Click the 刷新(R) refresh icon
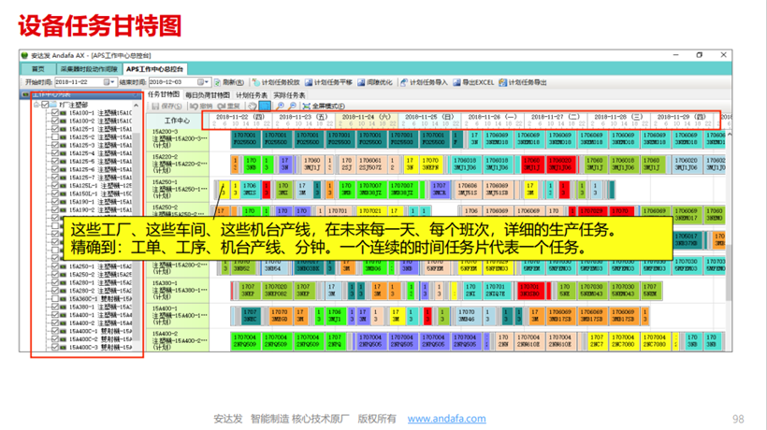 coord(217,82)
